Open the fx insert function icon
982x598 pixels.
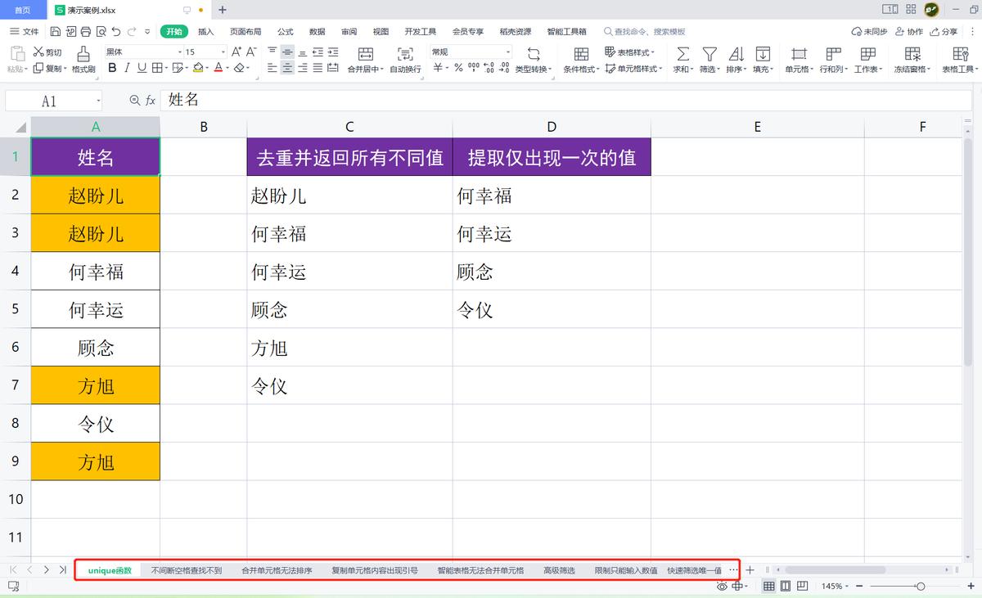(151, 100)
